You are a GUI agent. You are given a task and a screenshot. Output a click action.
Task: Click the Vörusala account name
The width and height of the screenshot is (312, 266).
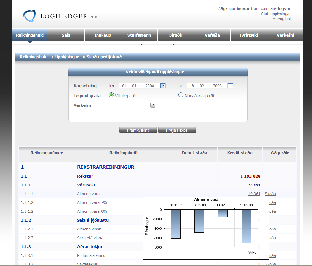(x=86, y=185)
